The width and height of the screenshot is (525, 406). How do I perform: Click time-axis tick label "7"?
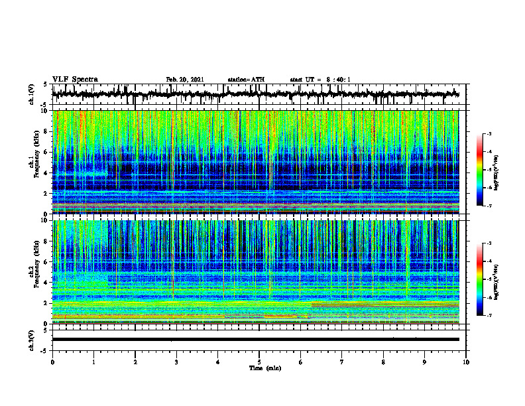(342, 362)
